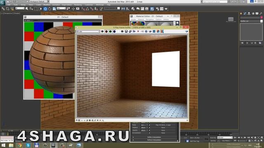The image size is (264, 148).
Task: Open the Display command panel tab
Action: tap(257, 14)
